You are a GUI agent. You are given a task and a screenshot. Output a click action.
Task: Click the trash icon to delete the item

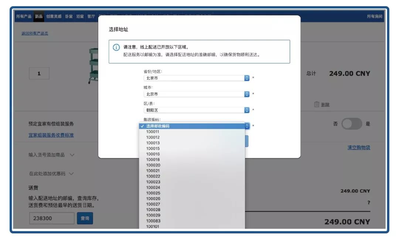(317, 105)
